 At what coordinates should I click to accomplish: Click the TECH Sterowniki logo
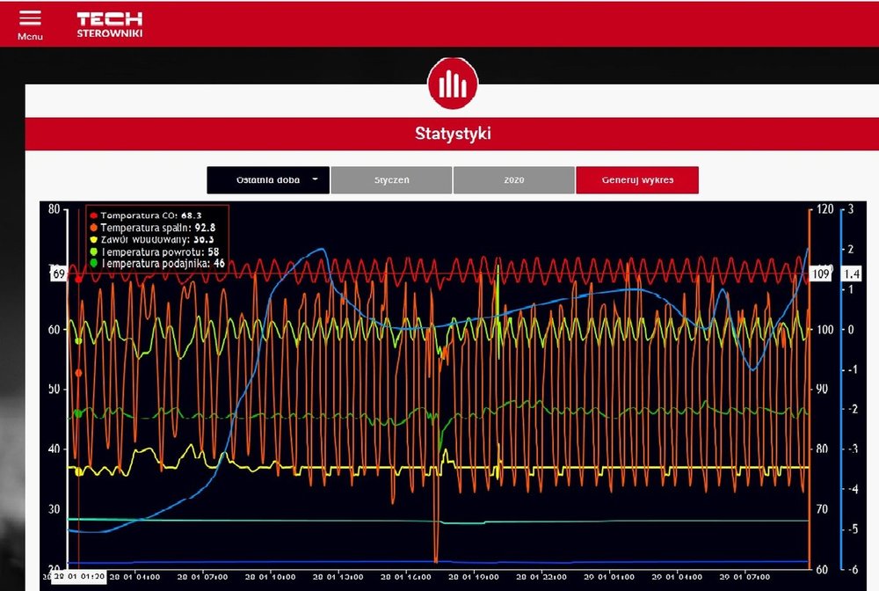point(109,25)
